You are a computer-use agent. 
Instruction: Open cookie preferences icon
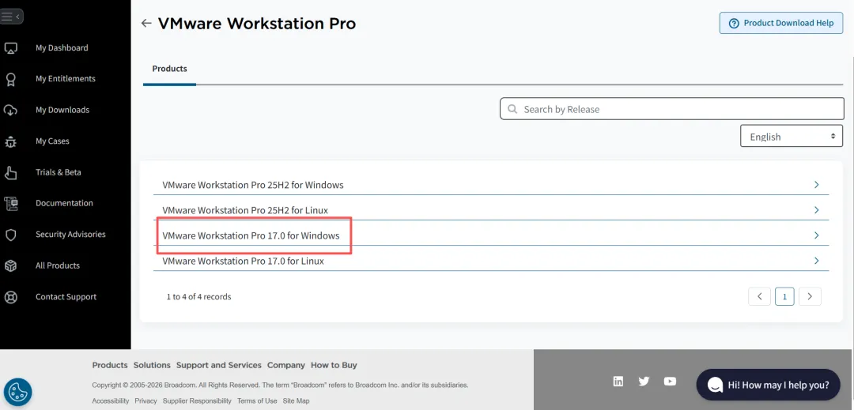tap(17, 392)
